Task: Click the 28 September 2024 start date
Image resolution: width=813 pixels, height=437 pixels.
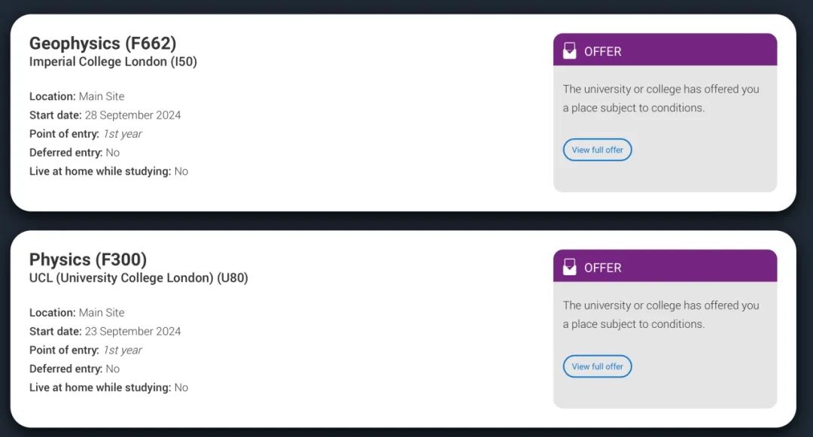Action: click(132, 115)
